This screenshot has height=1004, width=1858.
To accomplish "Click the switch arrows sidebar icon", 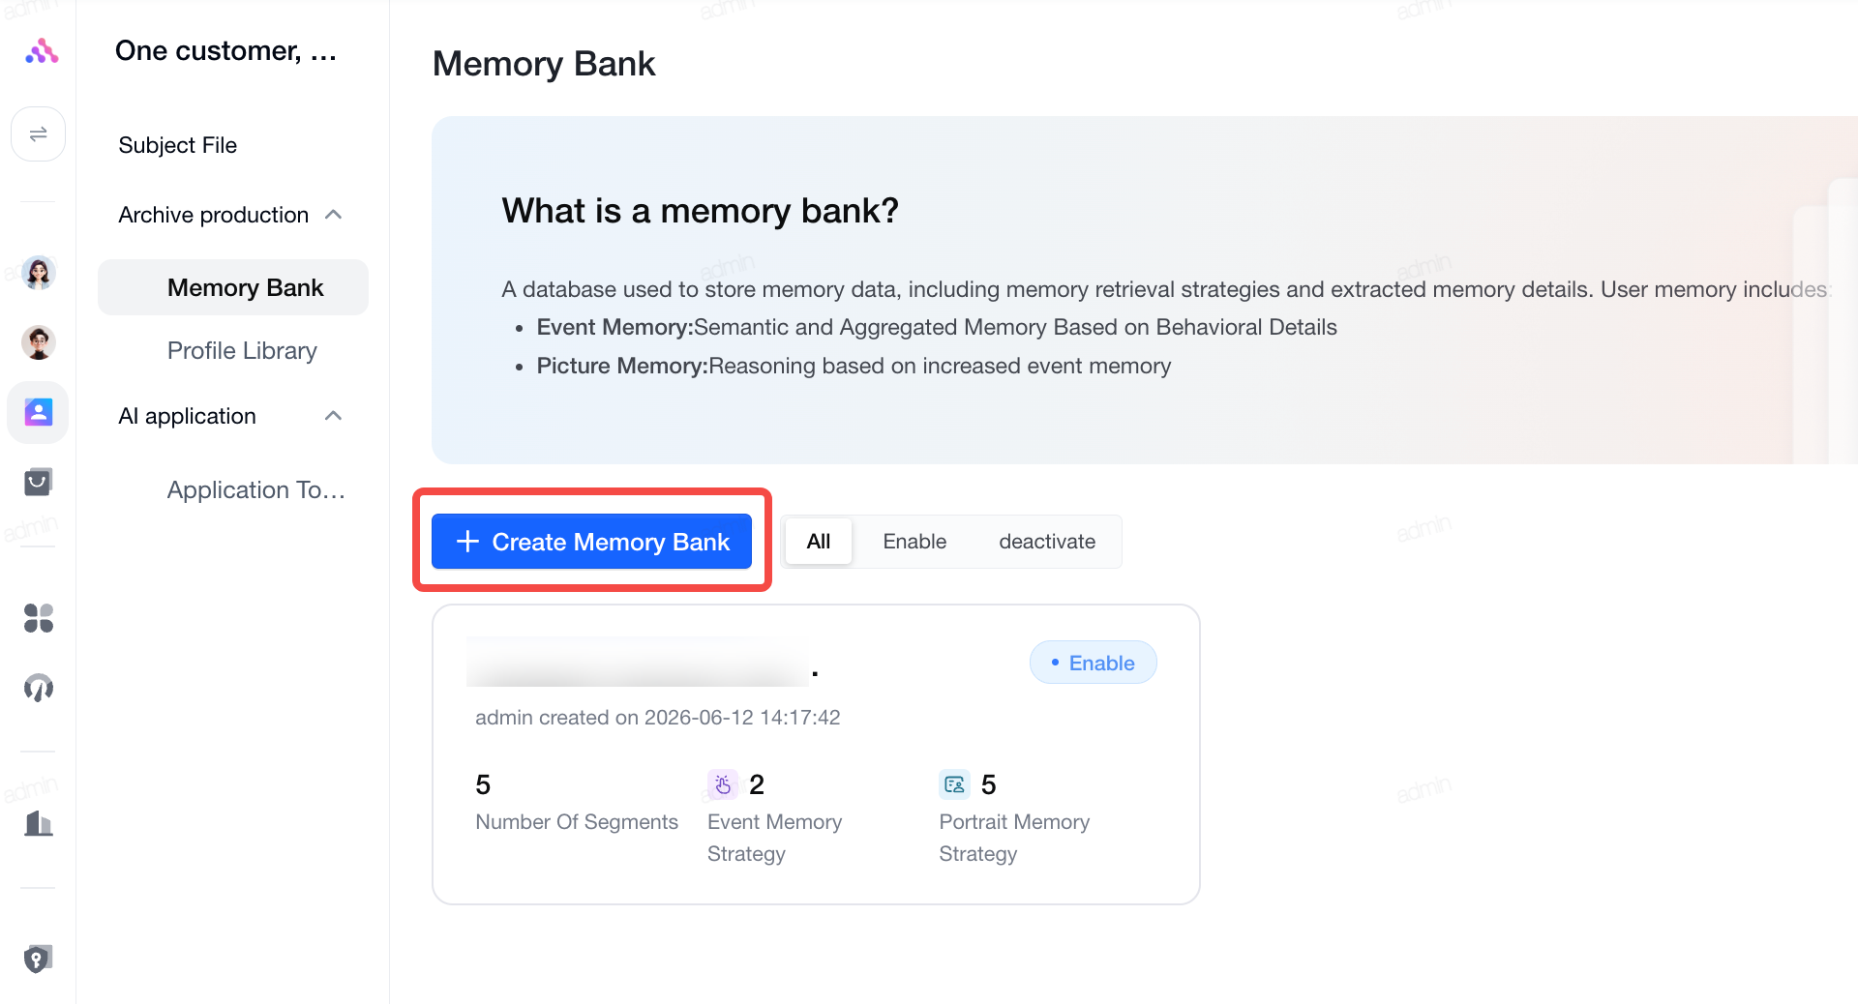I will coord(39,134).
